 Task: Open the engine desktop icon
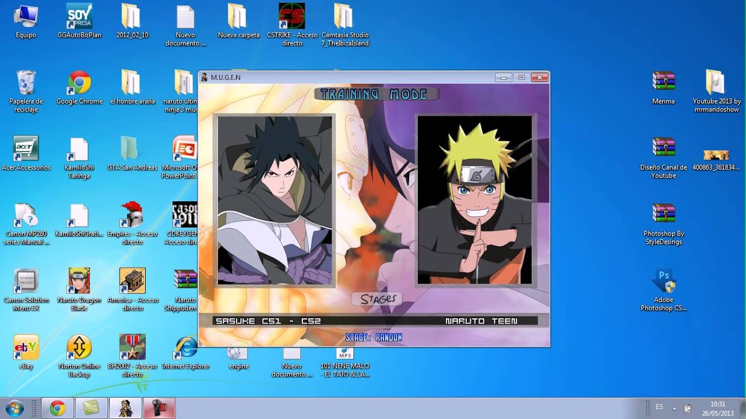coord(238,357)
